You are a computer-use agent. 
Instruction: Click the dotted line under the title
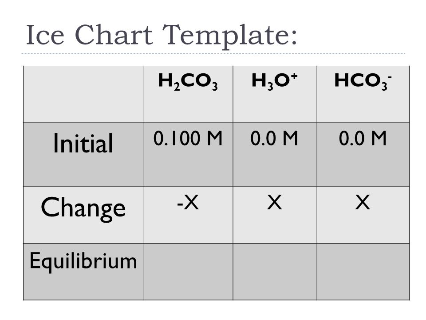(213, 54)
